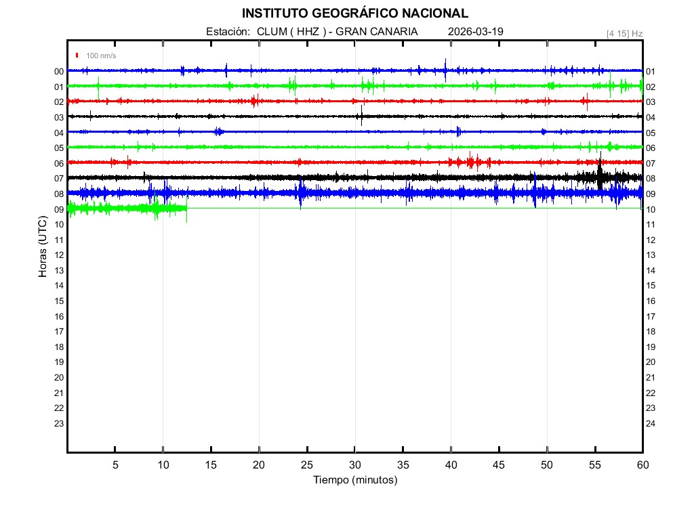Click the 24 hour label on right axis
The image size is (694, 520).
tap(650, 424)
